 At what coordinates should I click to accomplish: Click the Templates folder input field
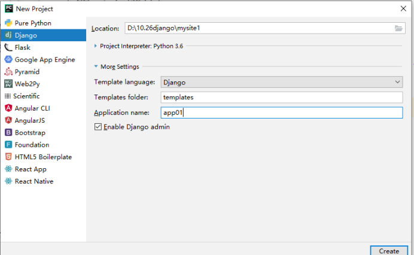pyautogui.click(x=281, y=97)
